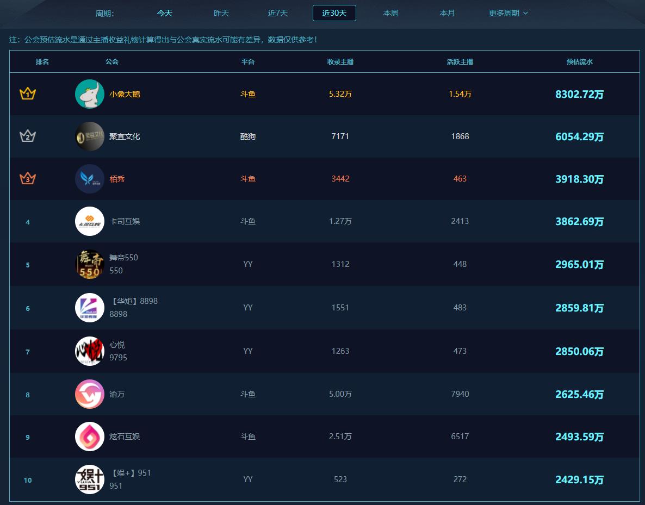The height and width of the screenshot is (505, 645).
Task: Click the gold crown rank 1 icon
Action: [28, 93]
